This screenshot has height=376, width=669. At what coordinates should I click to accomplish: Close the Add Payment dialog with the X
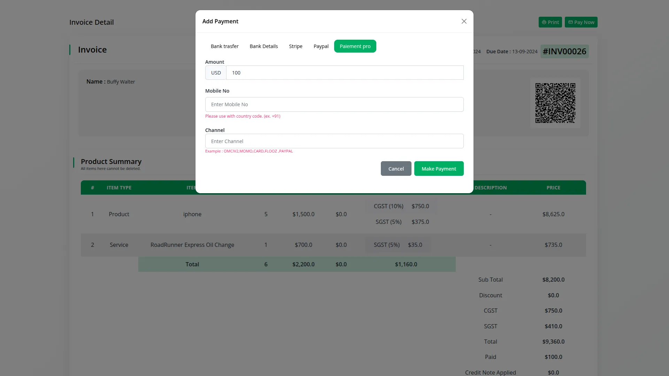point(464,21)
